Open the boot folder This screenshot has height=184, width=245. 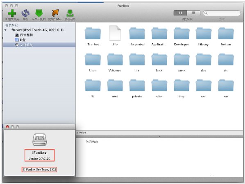(159, 59)
